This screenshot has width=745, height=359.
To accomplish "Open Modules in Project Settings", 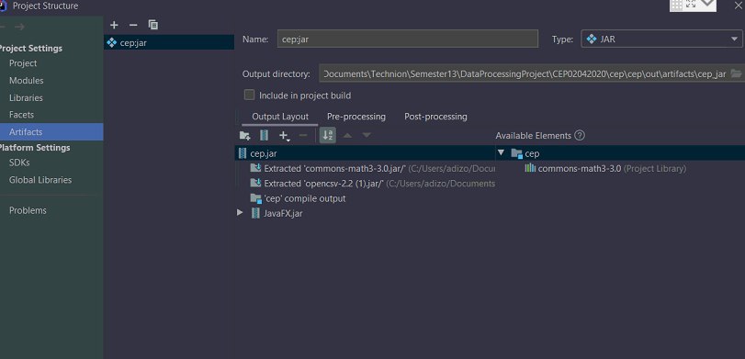I will click(26, 80).
